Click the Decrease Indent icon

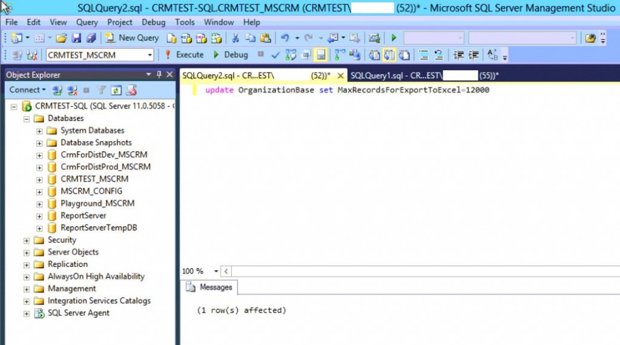pos(458,55)
